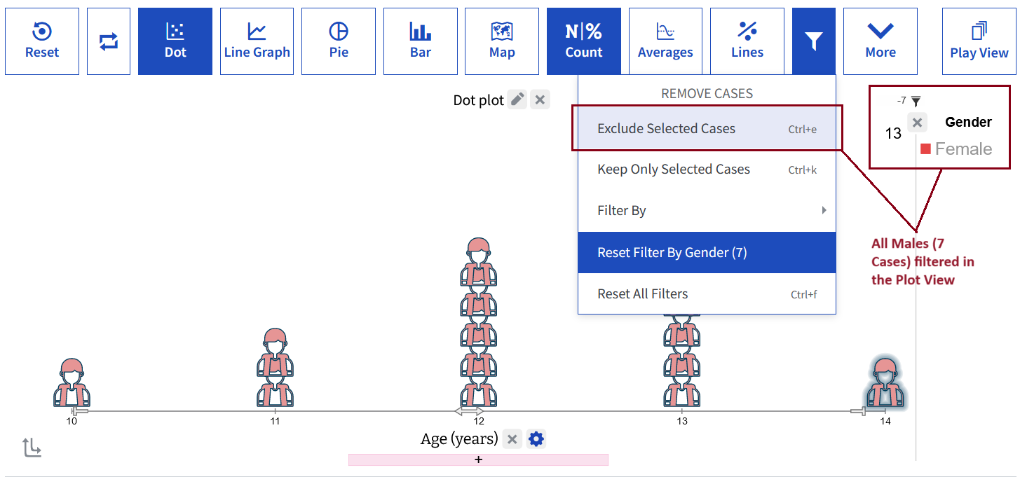Expand the More dropdown
The width and height of the screenshot is (1020, 477).
point(880,41)
